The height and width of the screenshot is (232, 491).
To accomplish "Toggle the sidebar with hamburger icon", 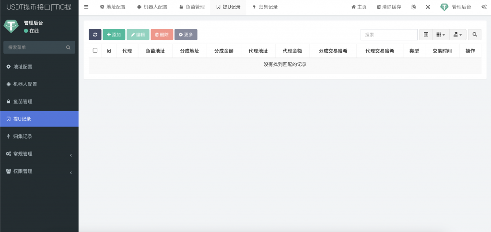I will tap(86, 7).
